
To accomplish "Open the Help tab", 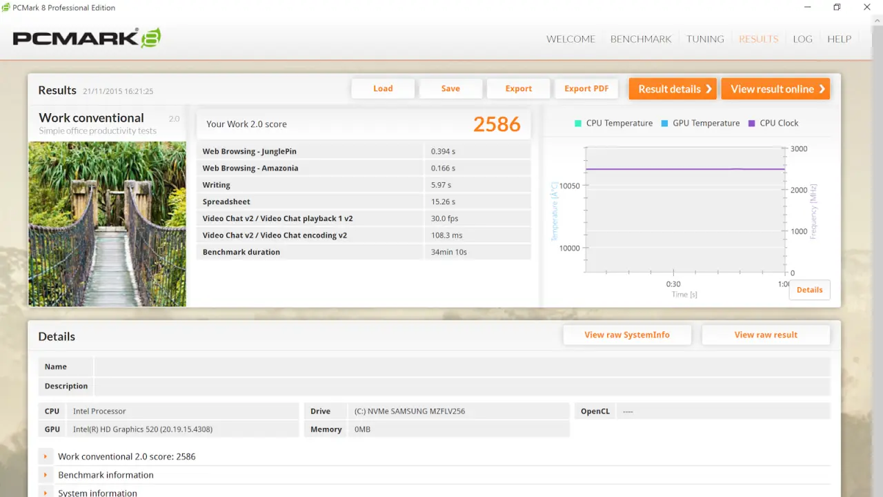I will pos(839,39).
